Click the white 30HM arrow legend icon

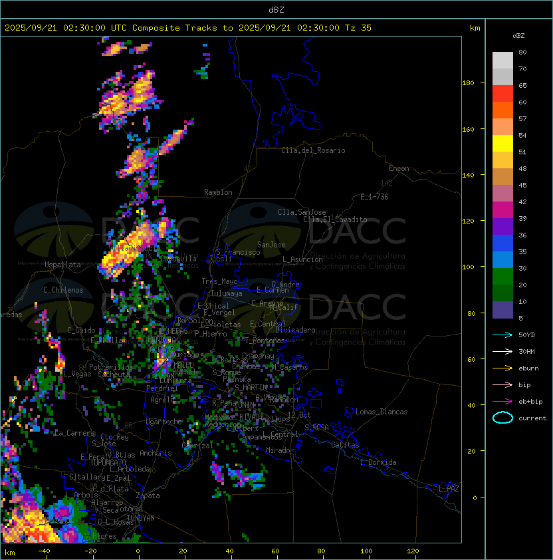coord(502,351)
